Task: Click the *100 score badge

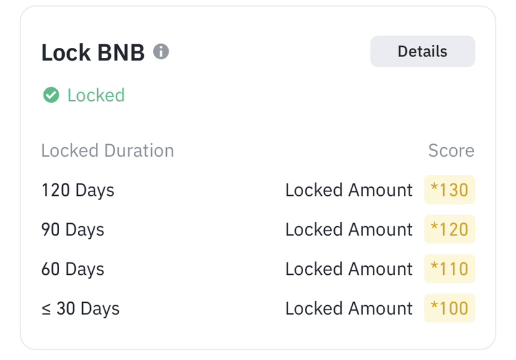Action: click(449, 308)
